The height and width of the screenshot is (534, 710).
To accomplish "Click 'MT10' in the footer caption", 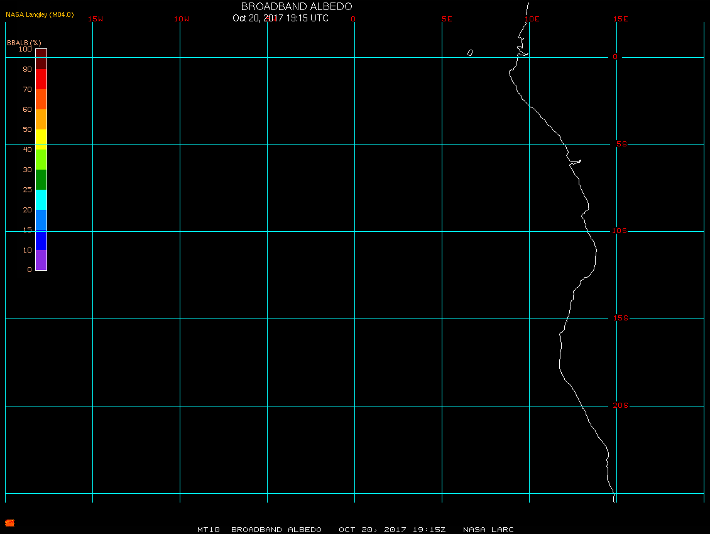I will 209,530.
